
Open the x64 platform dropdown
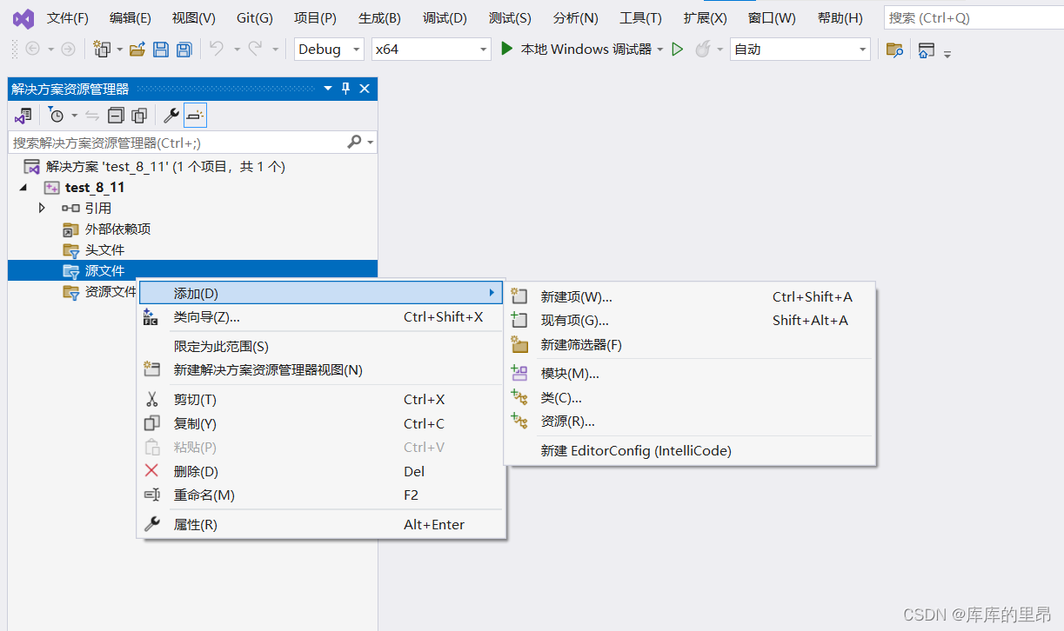(x=431, y=50)
